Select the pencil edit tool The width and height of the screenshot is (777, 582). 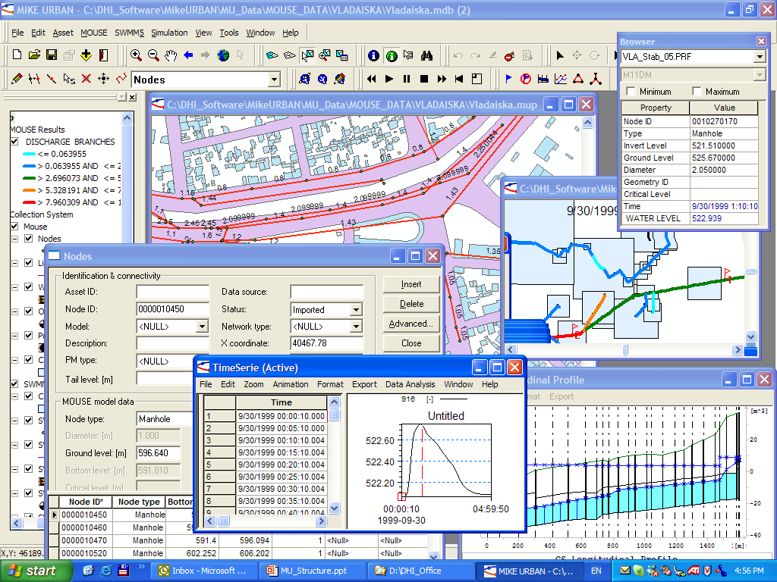[x=17, y=79]
